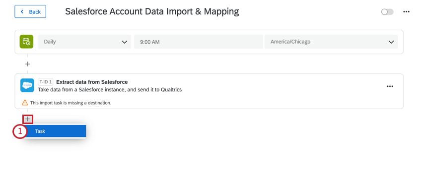
Task: Expand the Daily frequency dropdown
Action: (84, 42)
